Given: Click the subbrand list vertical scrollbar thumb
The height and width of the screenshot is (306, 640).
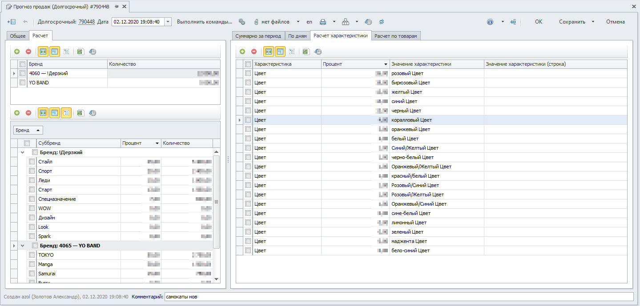Looking at the screenshot, I should point(217,202).
